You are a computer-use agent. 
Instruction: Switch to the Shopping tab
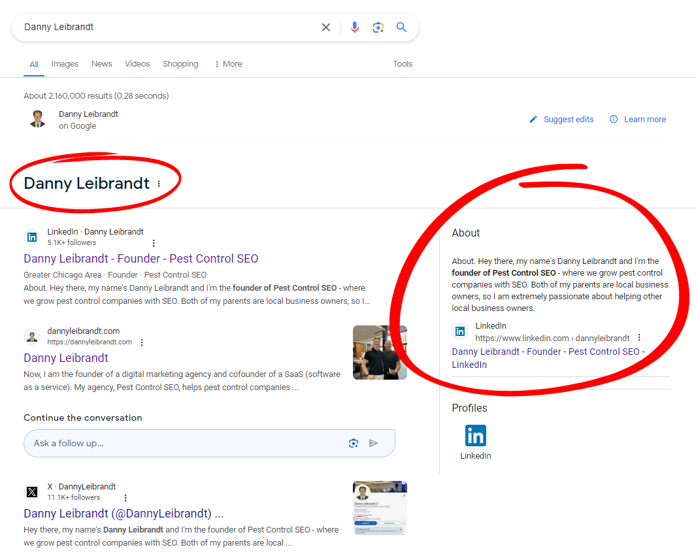tap(180, 64)
